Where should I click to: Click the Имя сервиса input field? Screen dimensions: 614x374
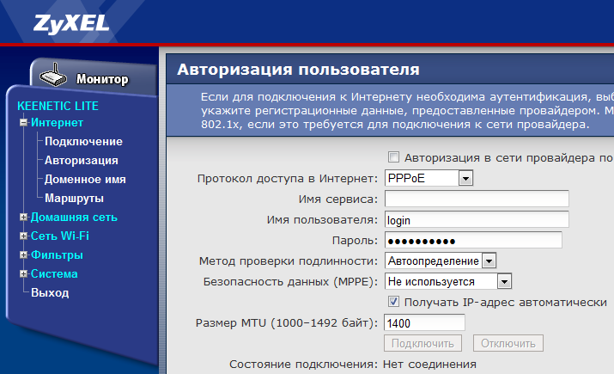coord(477,199)
